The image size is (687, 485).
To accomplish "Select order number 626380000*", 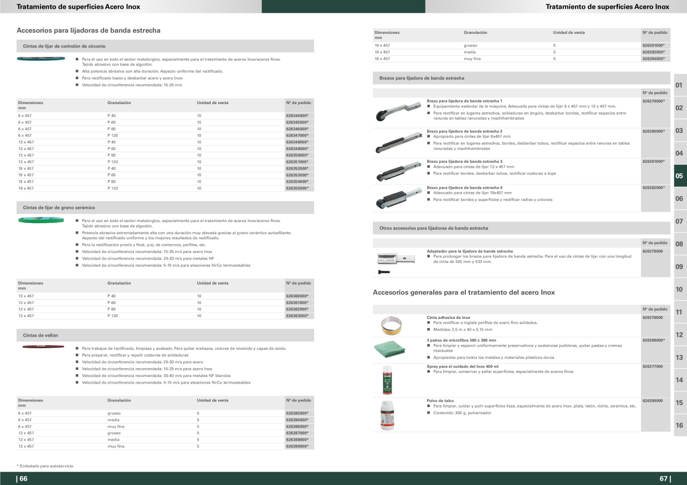I will [654, 131].
